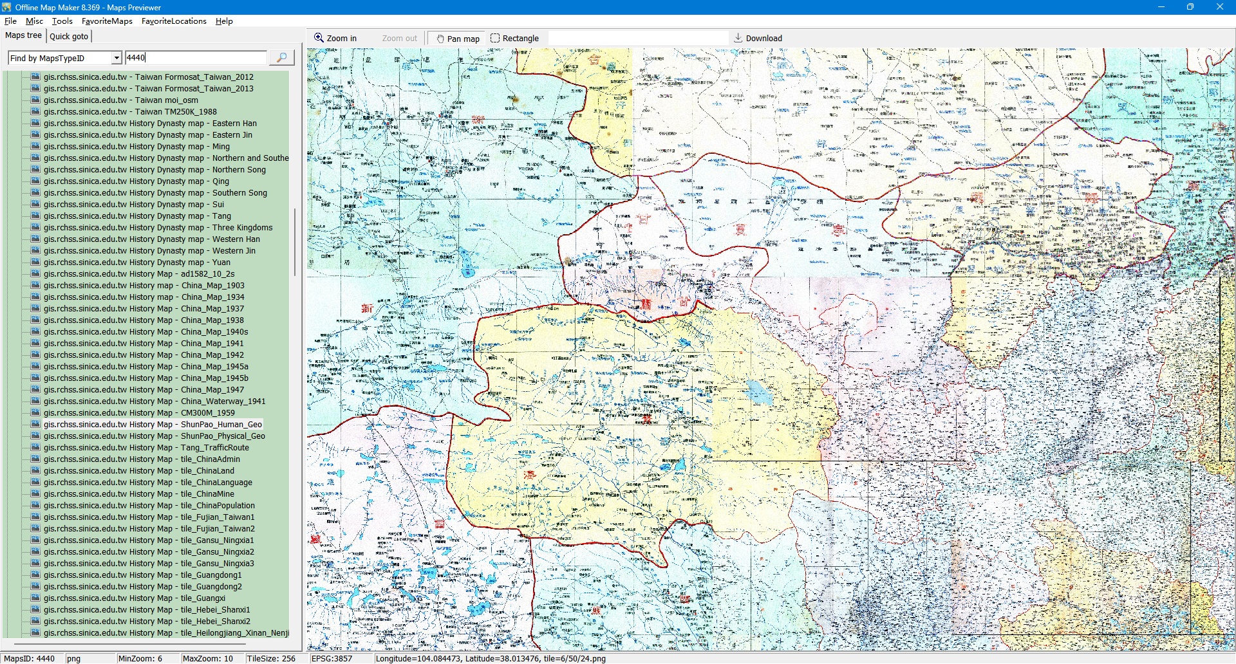Click the maps tree vertical scrollbar
Viewport: 1236px width, 664px height.
coord(295,241)
